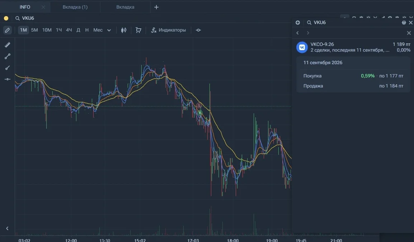Image resolution: width=414 pixels, height=242 pixels.
Task: Click the yellow widget group link dot
Action: click(6, 18)
